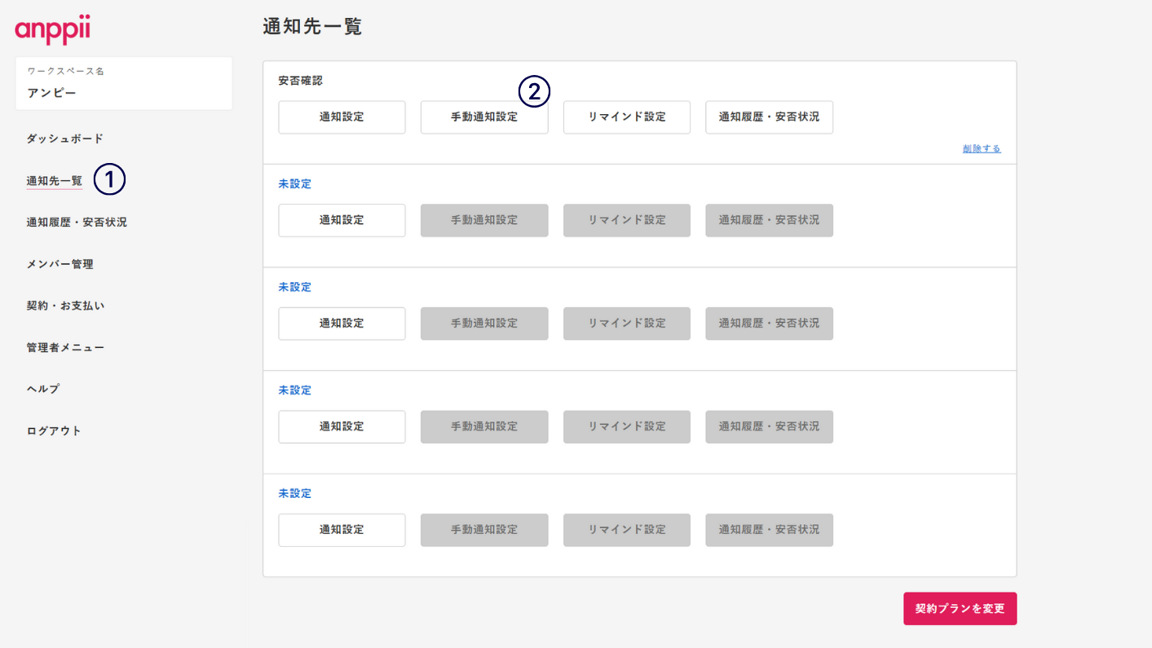
Task: Go to メンバー管理 in the sidebar
Action: click(60, 264)
